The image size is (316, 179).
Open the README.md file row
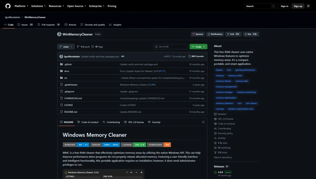(132, 112)
